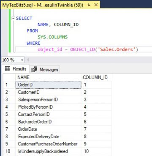Click the select-all corner of results grid
Viewport: 152px width, 156px height.
pos(9,77)
